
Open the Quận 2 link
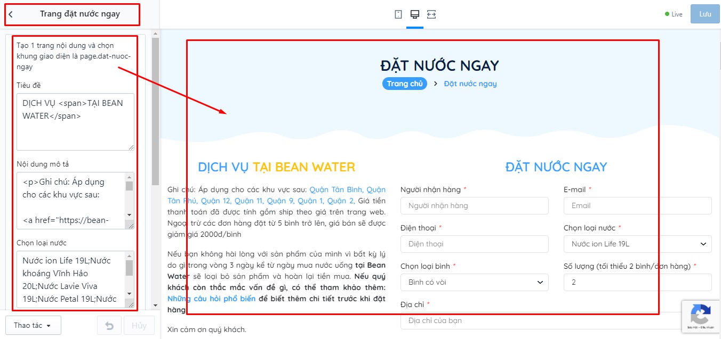pos(341,201)
